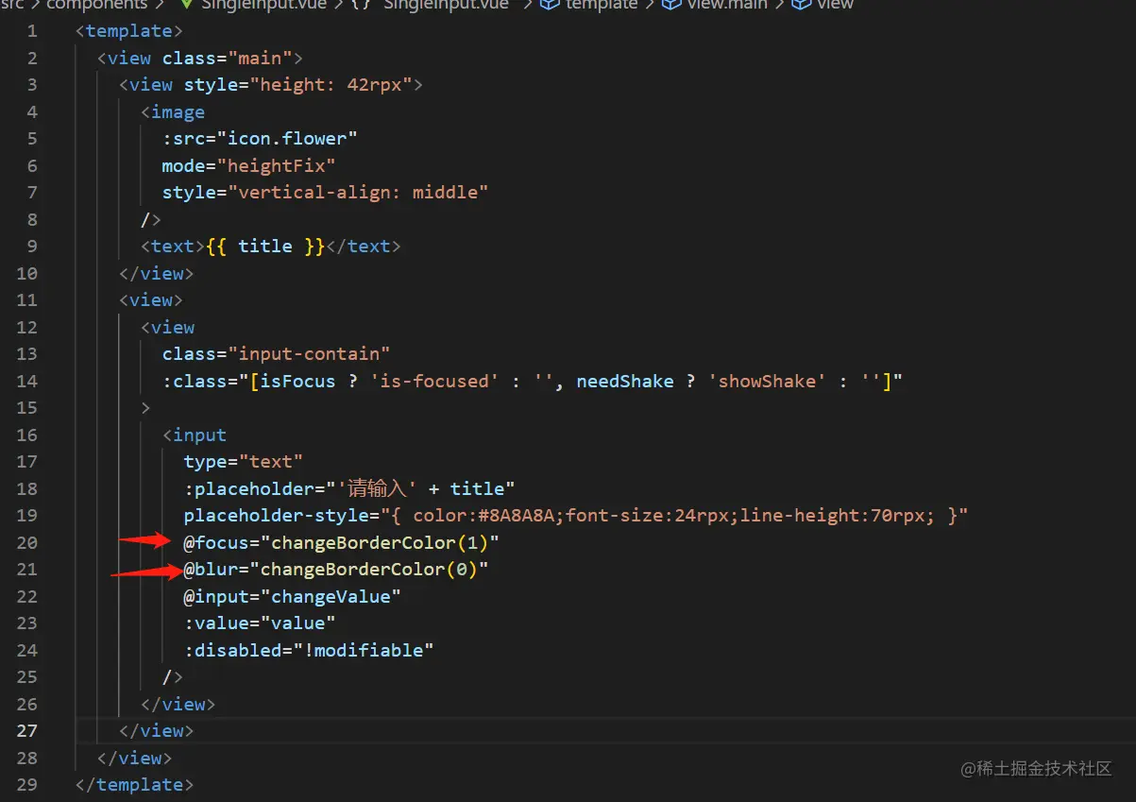
Task: Click line number 20 in gutter
Action: click(26, 543)
